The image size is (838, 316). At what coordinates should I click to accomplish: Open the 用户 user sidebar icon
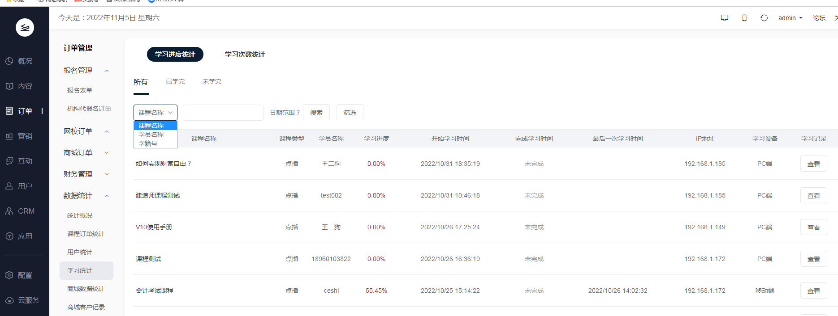pos(9,186)
